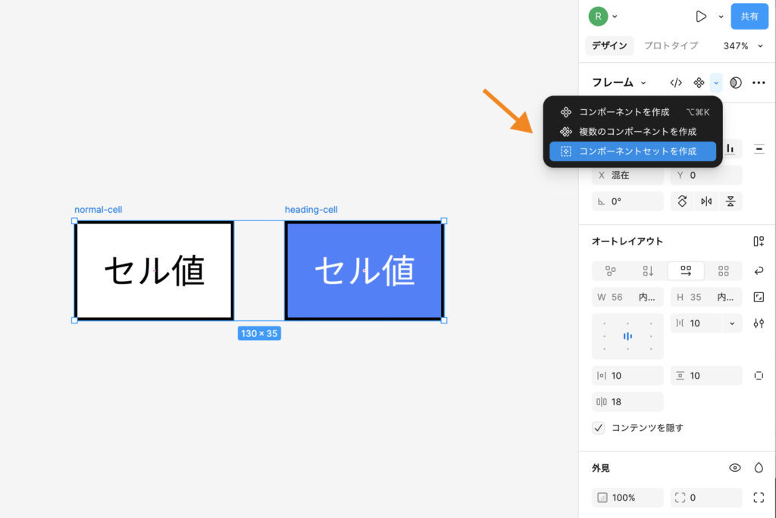Viewport: 776px width, 518px height.
Task: Uncheck the コンテンツを隠す checkbox
Action: point(599,428)
